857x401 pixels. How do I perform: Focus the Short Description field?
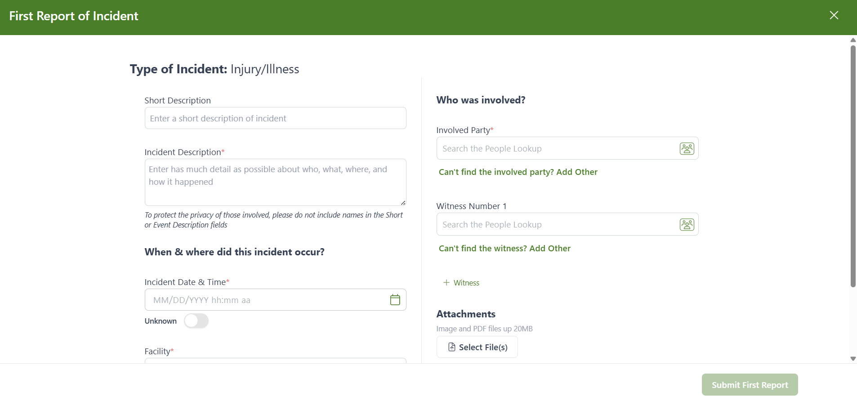click(x=275, y=118)
